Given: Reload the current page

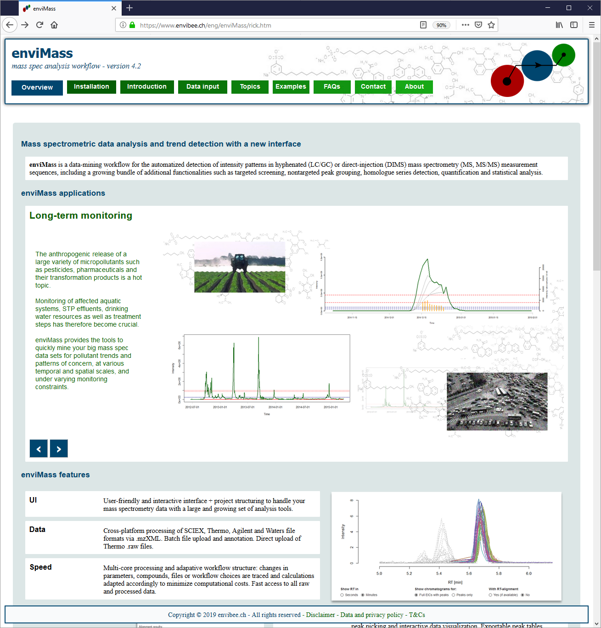Looking at the screenshot, I should point(39,25).
